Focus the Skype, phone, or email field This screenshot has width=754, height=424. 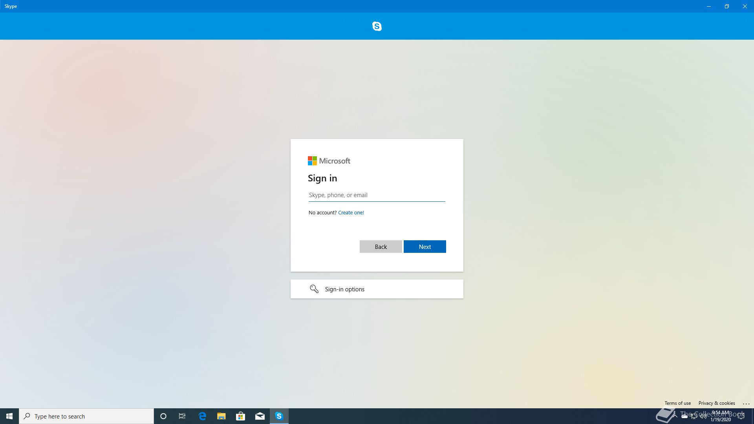coord(377,195)
